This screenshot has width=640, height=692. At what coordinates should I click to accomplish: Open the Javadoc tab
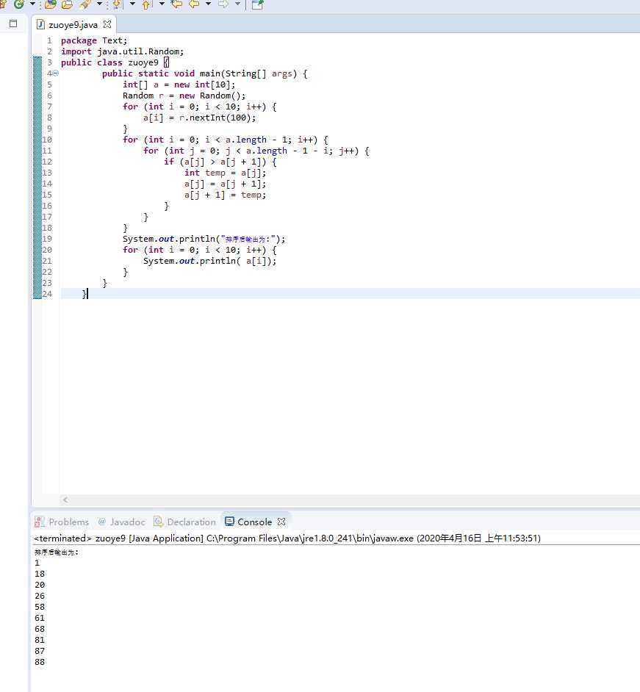(x=121, y=522)
